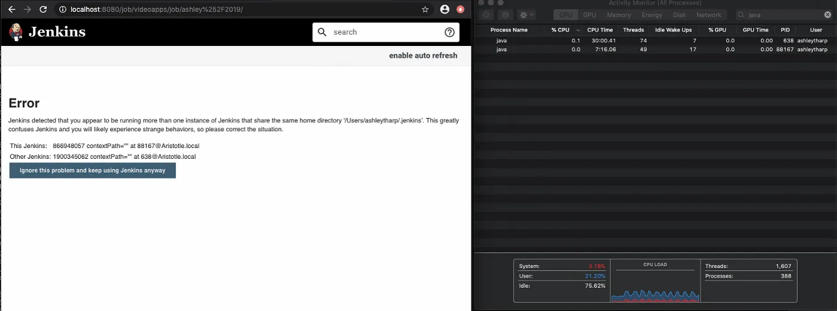The width and height of the screenshot is (837, 311).
Task: Click the Threads 1,607 stat
Action: pos(748,266)
